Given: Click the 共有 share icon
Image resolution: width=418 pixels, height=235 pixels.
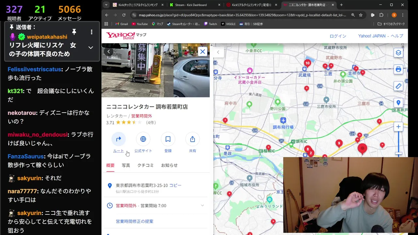Looking at the screenshot, I should point(193,139).
